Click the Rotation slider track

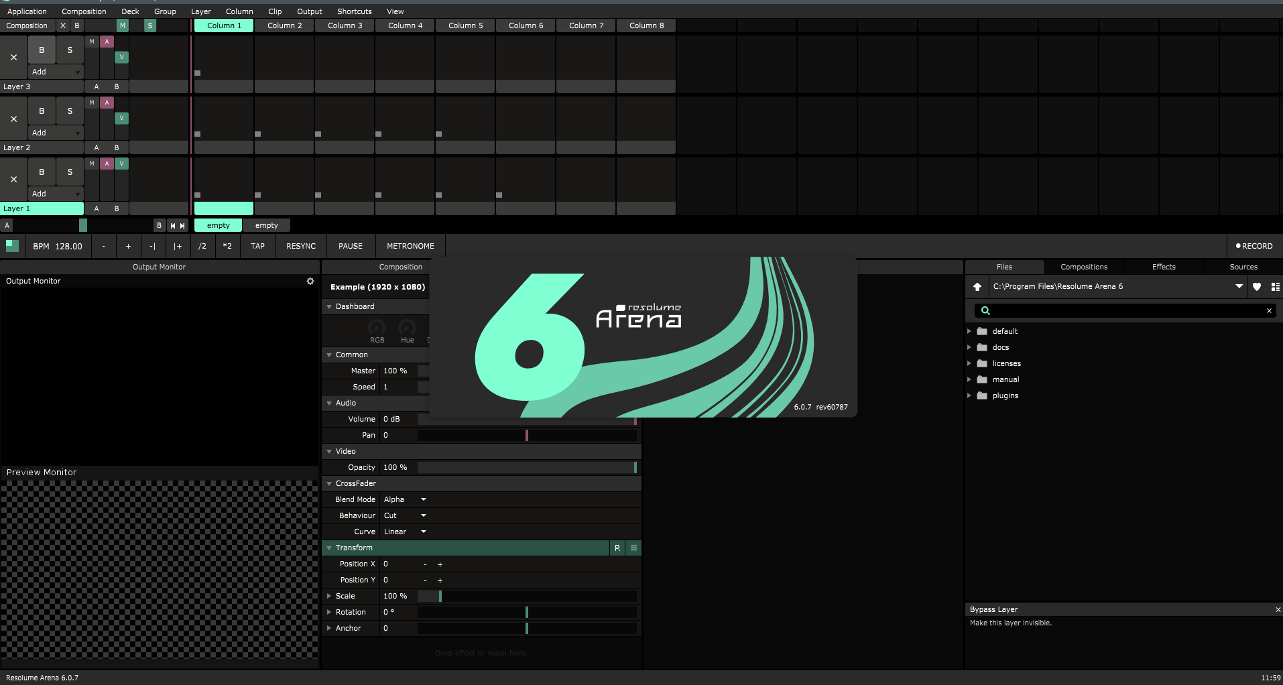click(527, 613)
